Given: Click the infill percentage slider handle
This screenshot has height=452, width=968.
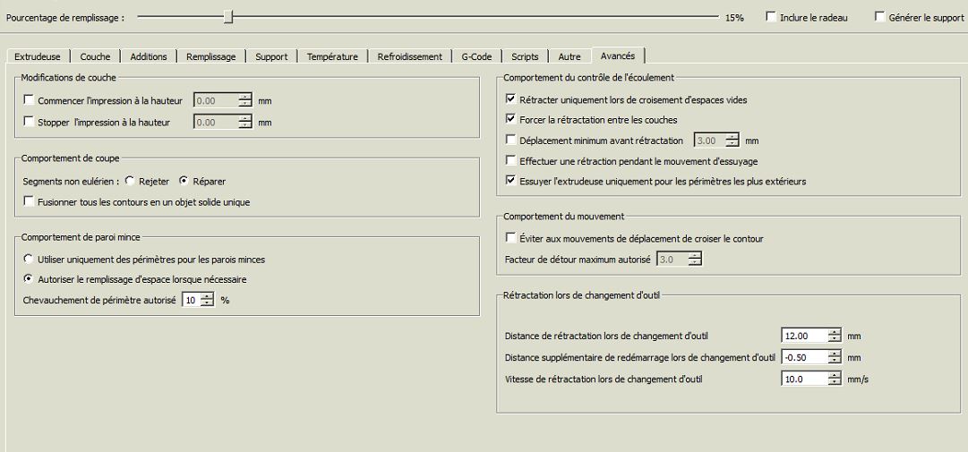Looking at the screenshot, I should tap(228, 17).
